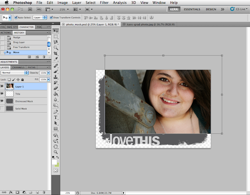Activate the Hand tool

point(56,146)
